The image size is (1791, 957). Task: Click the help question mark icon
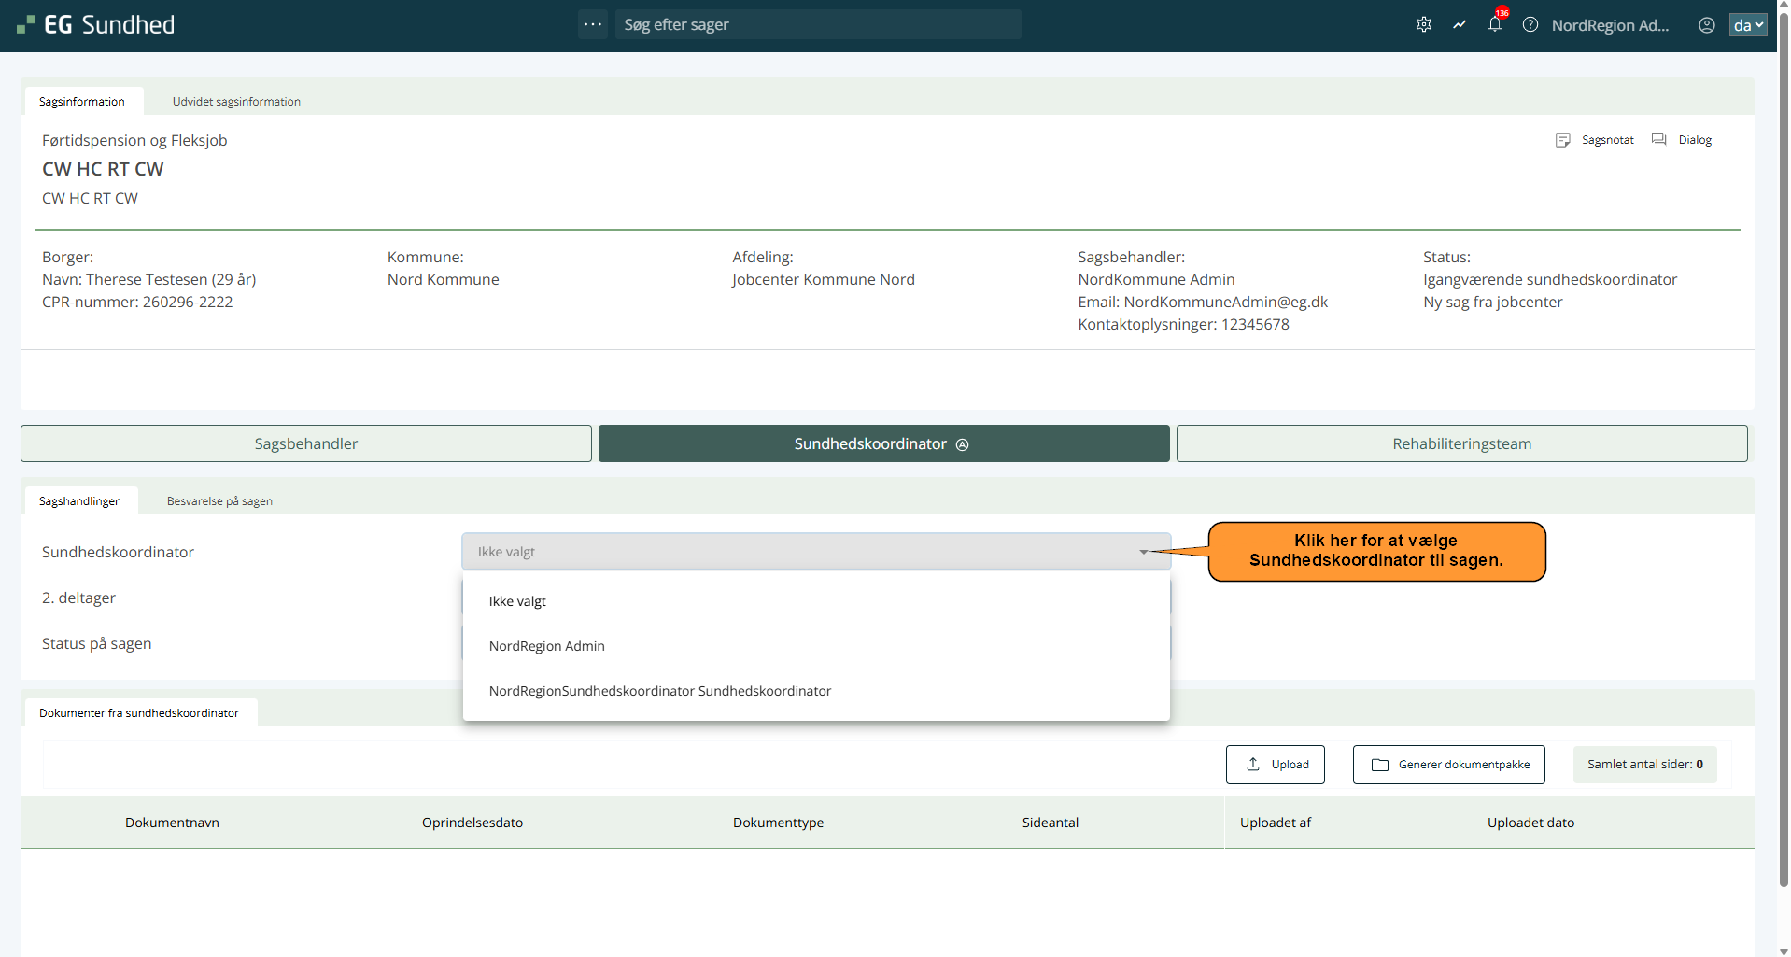tap(1530, 25)
